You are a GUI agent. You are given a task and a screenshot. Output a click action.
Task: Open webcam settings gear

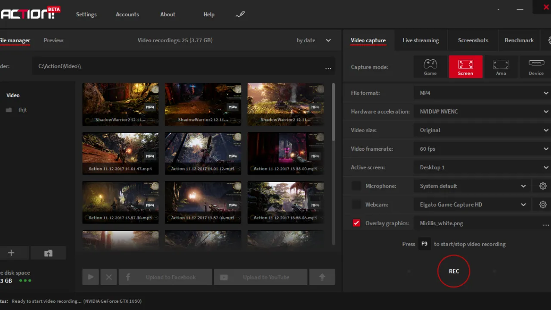(x=543, y=205)
